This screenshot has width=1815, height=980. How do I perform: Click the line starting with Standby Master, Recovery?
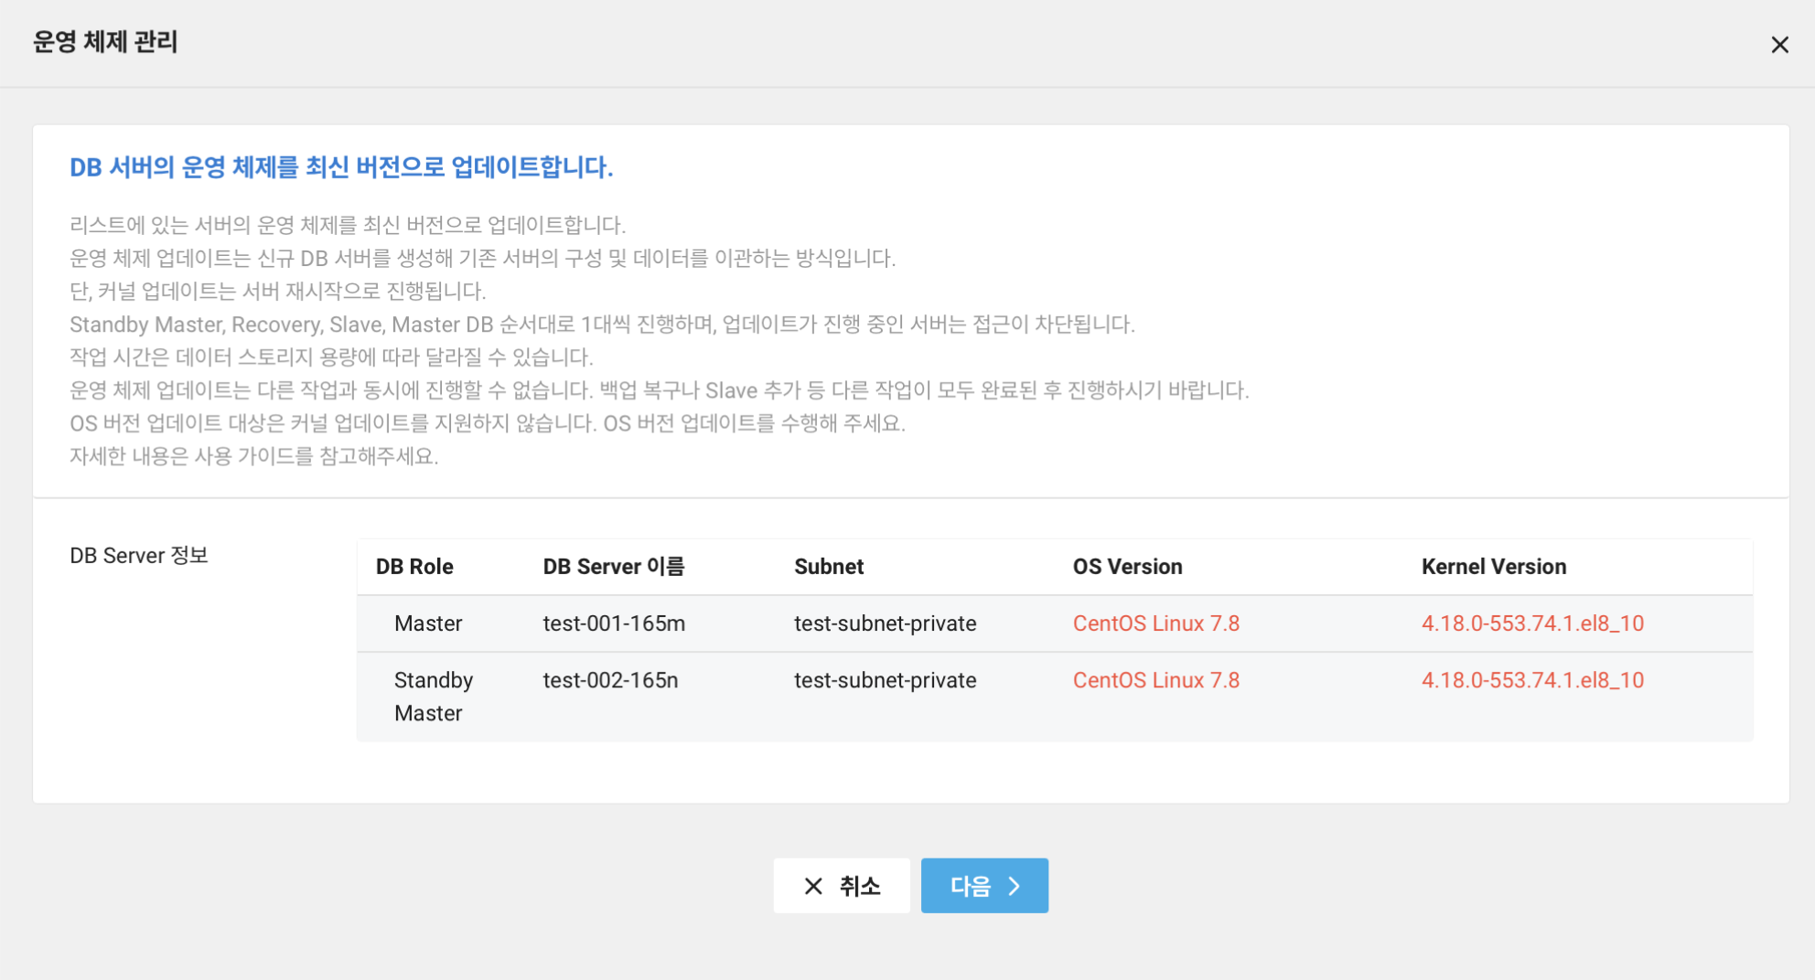point(602,325)
